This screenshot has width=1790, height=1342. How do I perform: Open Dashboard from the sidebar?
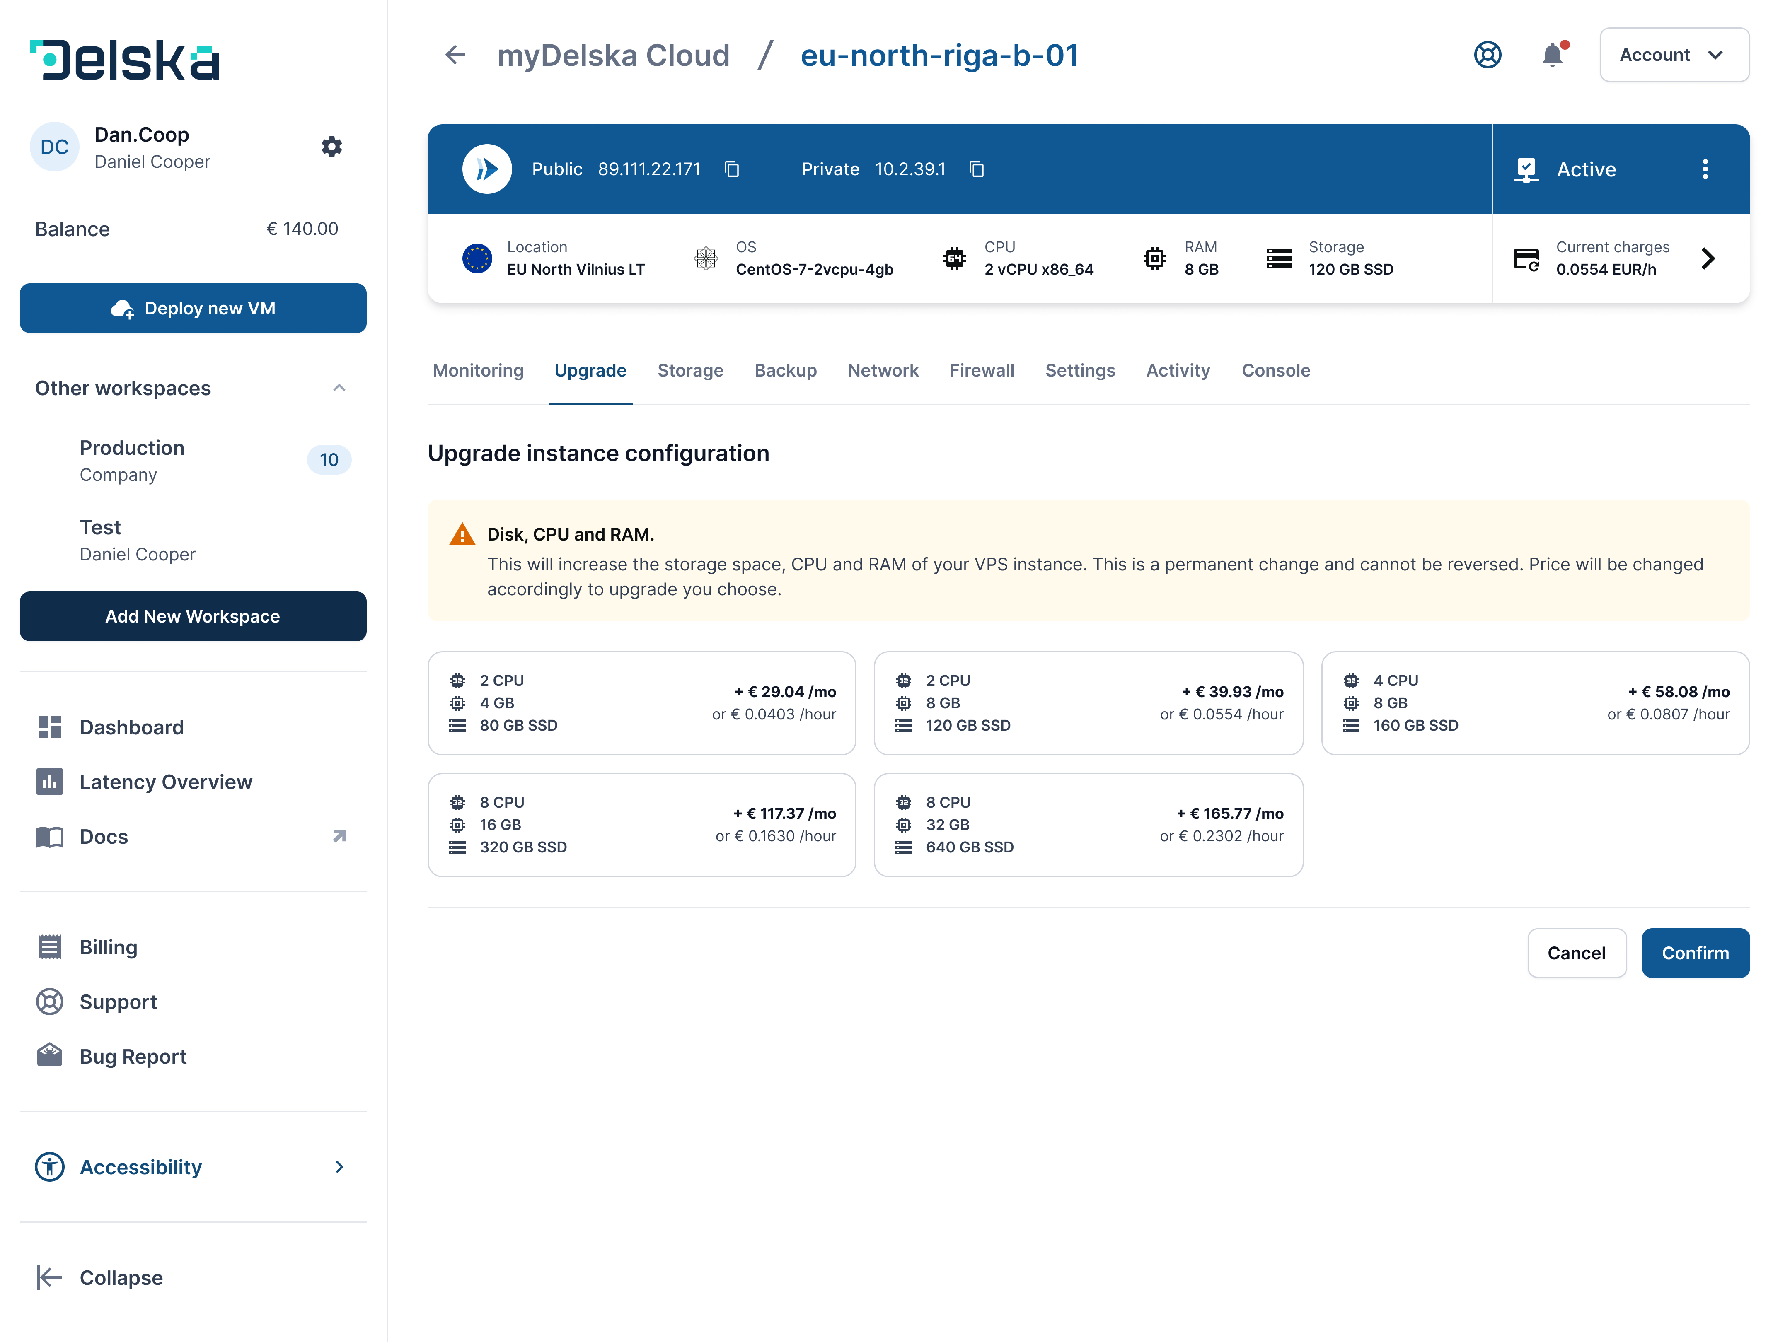[193, 727]
